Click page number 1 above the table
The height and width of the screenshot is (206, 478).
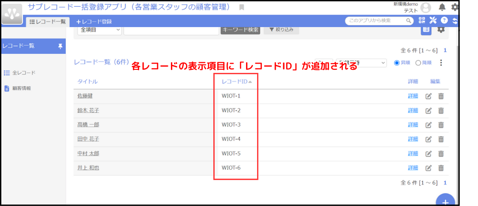445,50
